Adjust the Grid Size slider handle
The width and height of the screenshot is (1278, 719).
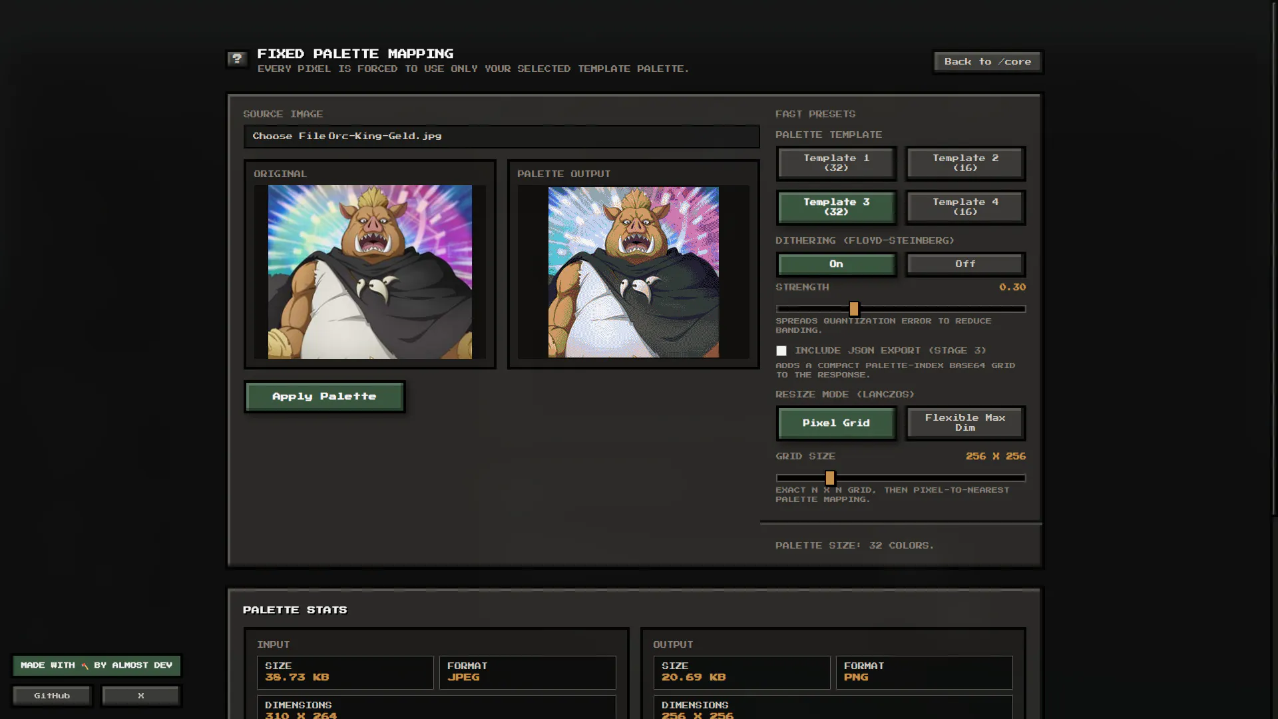pos(830,478)
